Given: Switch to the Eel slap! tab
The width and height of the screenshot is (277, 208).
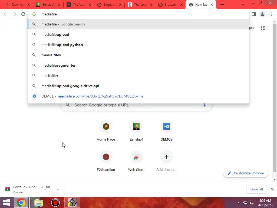Looking at the screenshot, I should coord(46,5).
